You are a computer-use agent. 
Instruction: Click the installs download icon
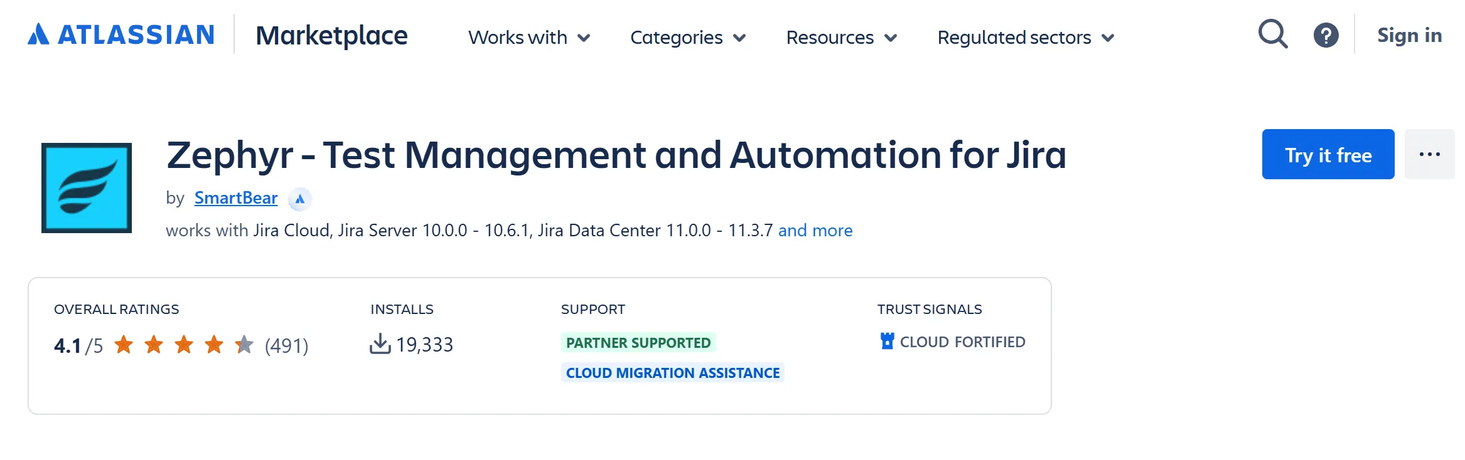380,344
